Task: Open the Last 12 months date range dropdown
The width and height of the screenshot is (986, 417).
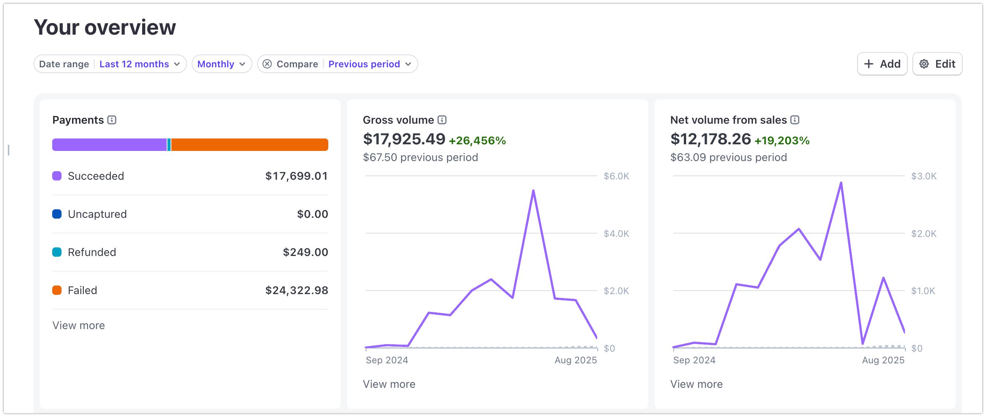Action: pos(139,64)
